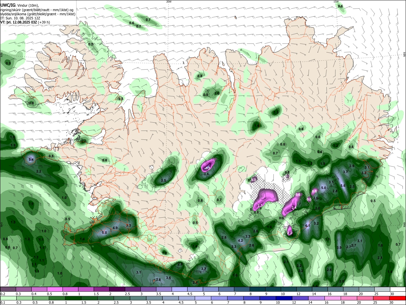Click the 'slydda/snjókoma' legend description line
This screenshot has width=406, height=305.
[38, 14]
